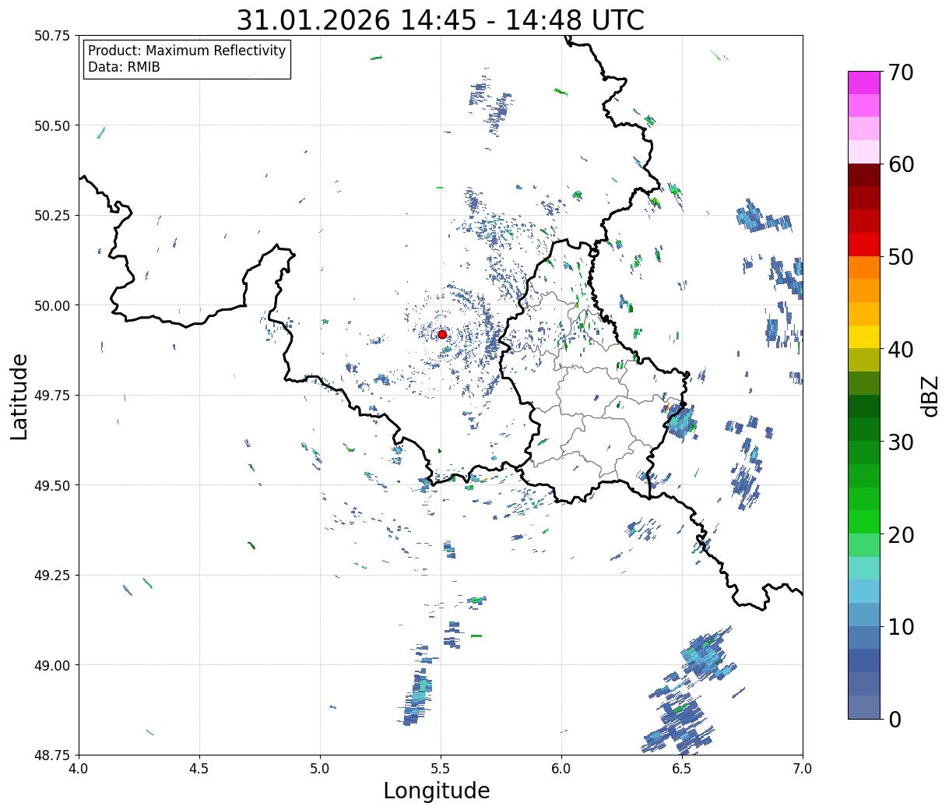
Task: Click the latitude tick label 49.00
Action: pos(52,665)
